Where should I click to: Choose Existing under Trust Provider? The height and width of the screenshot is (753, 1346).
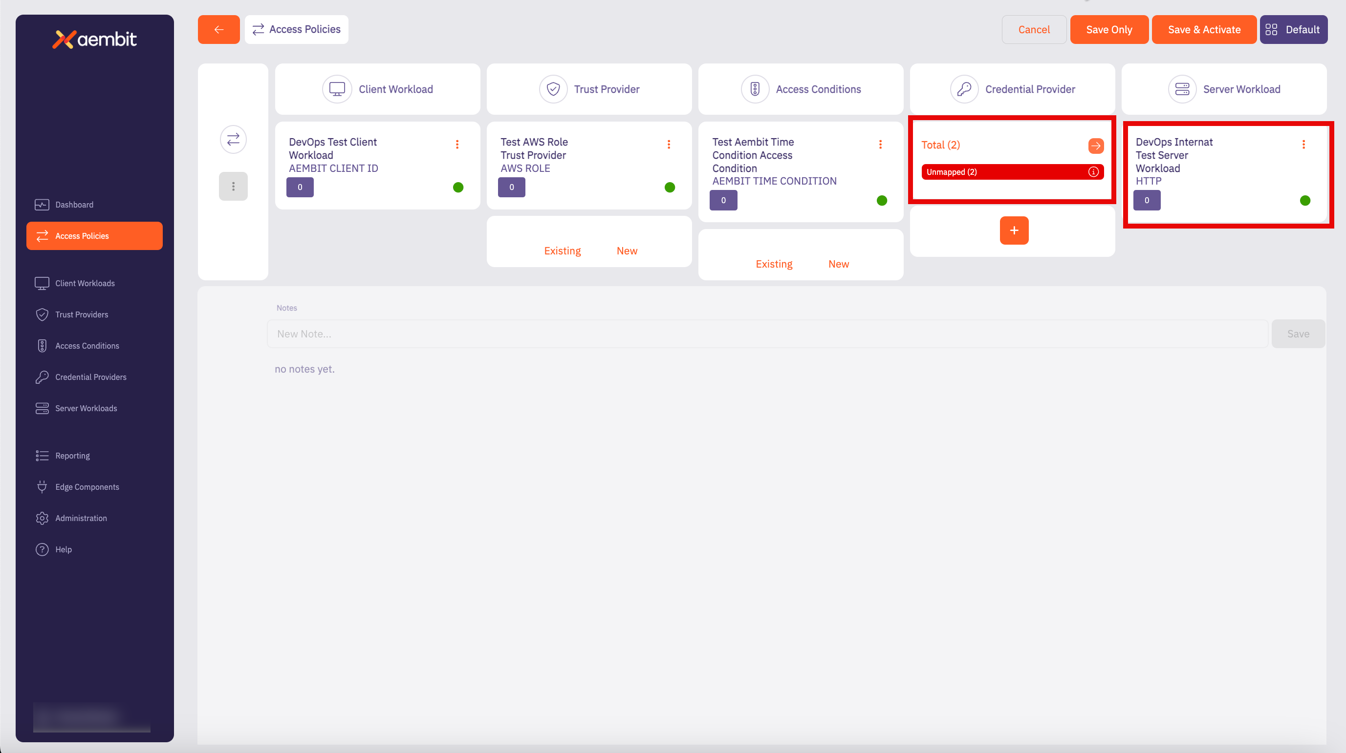point(562,251)
